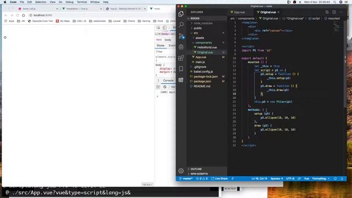
Task: Open the Debug menu in menu bar
Action: click(x=69, y=2)
